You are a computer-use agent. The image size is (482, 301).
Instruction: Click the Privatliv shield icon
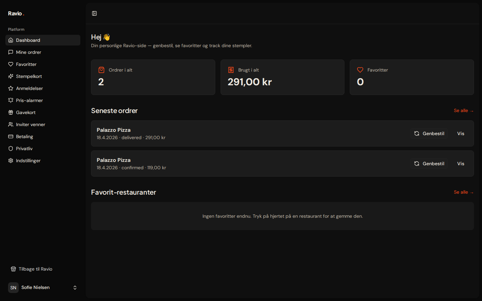tap(11, 148)
